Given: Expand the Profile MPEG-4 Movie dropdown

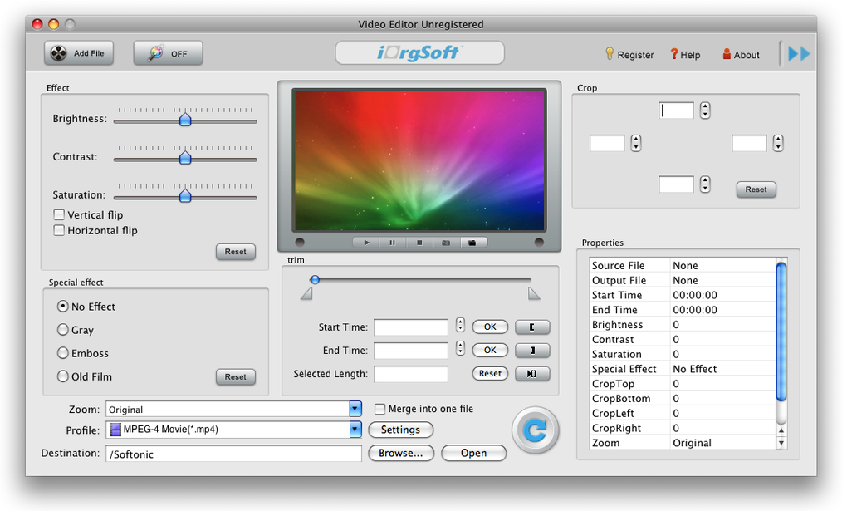Looking at the screenshot, I should coord(355,430).
